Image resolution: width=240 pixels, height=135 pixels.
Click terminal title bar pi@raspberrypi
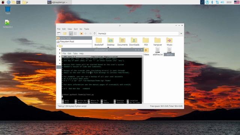pyautogui.click(x=102, y=50)
